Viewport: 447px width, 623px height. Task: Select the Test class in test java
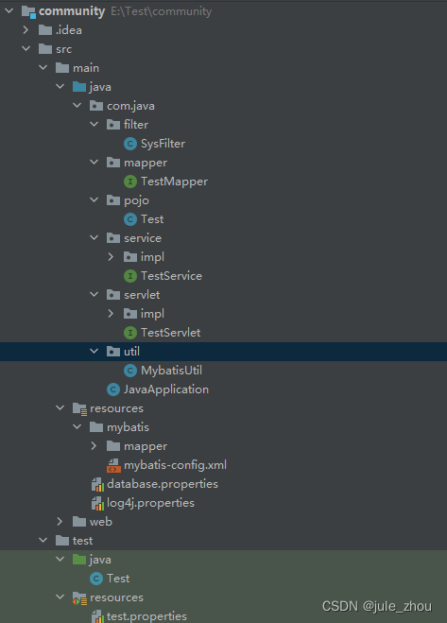110,579
